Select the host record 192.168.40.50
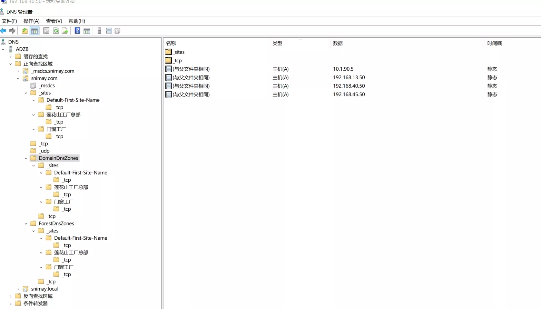541x309 pixels. coord(349,86)
